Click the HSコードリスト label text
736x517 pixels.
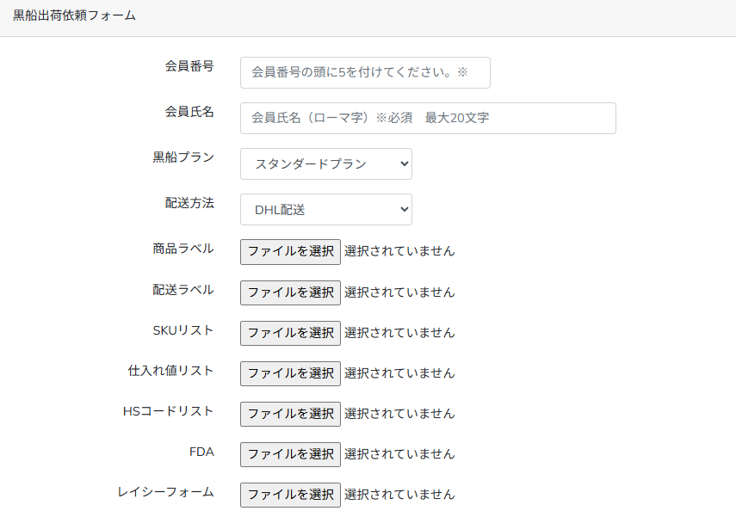point(169,410)
